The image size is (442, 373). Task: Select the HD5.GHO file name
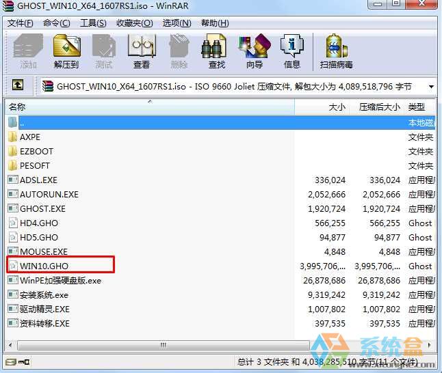pos(39,237)
